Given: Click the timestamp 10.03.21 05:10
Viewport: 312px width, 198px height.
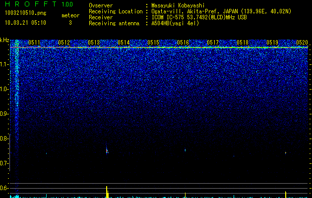Looking at the screenshot, I should click(x=25, y=23).
